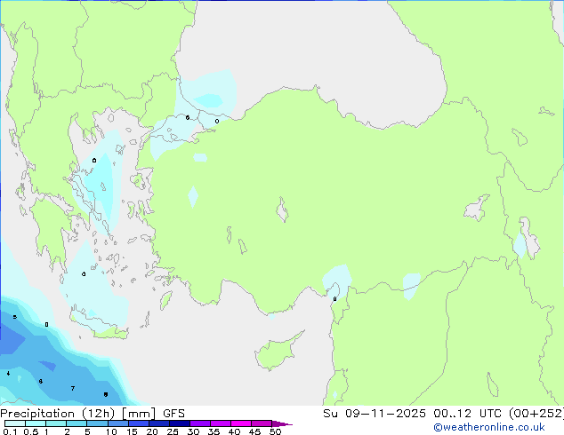Select the '(00+252)' forecast offset text
This screenshot has width=564, height=435.
coord(536,414)
